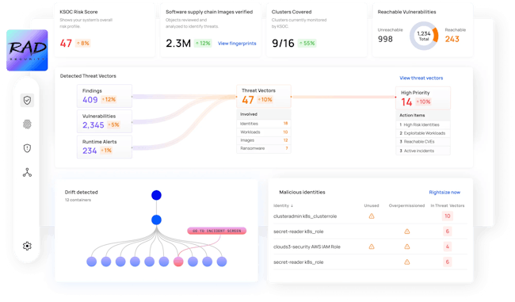
Task: Click the In Threat Vectors column header
Action: click(448, 206)
